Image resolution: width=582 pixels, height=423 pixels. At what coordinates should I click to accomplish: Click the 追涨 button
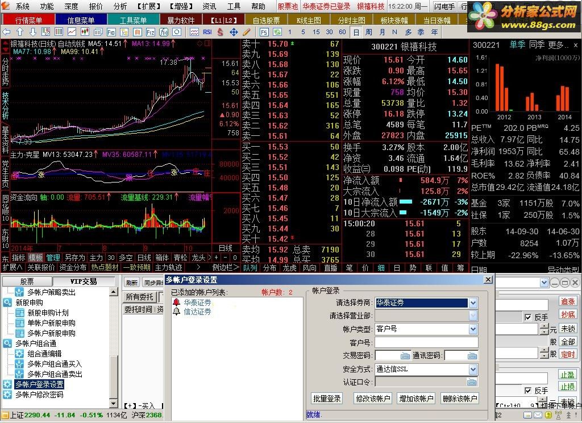tap(568, 301)
